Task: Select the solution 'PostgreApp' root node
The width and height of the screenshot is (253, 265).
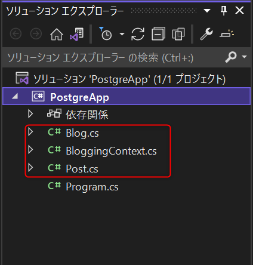Action: coord(126,79)
